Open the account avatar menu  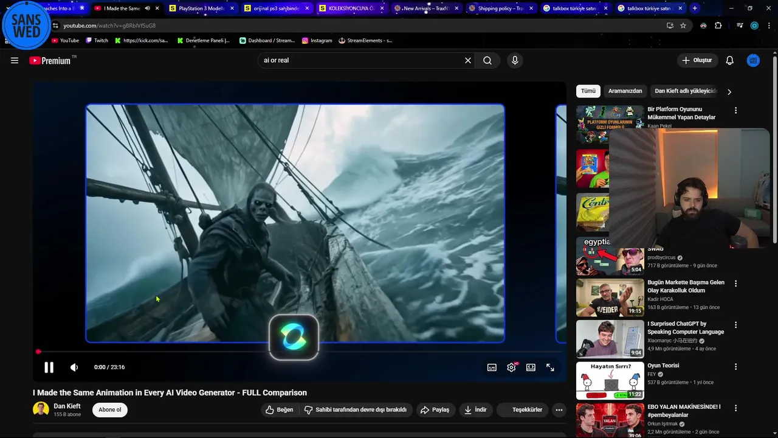click(753, 60)
